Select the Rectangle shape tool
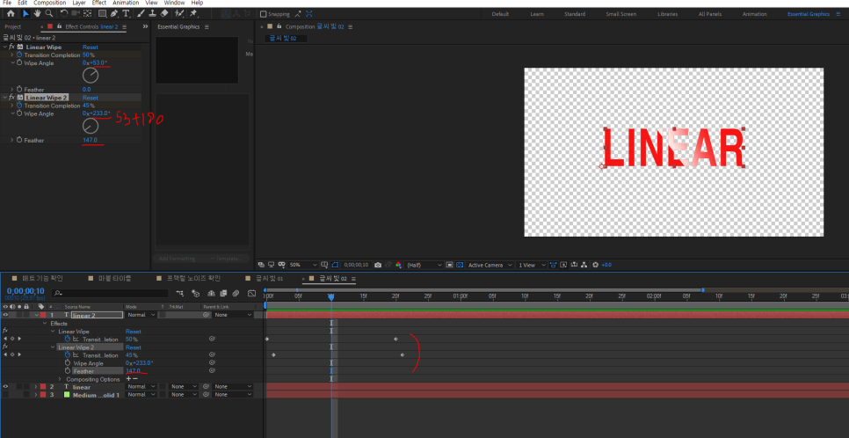This screenshot has width=849, height=438. (102, 13)
